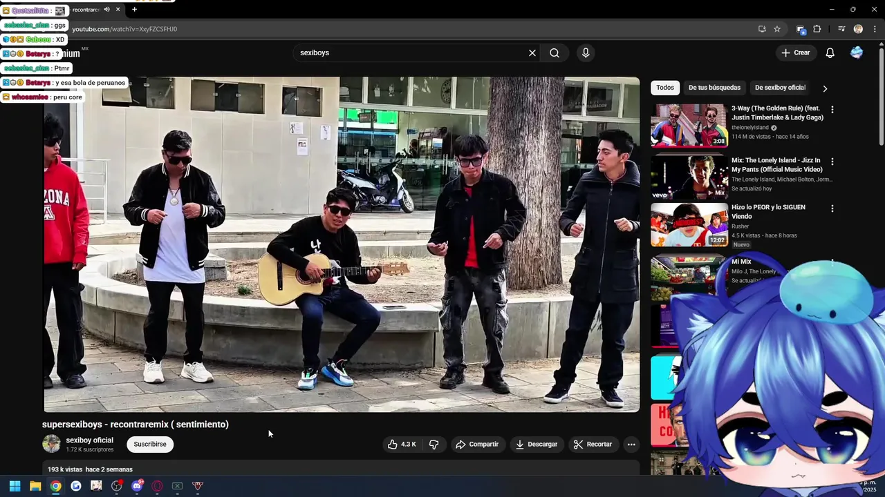The image size is (885, 497).
Task: Mute the tab via speaker icon
Action: tap(106, 10)
